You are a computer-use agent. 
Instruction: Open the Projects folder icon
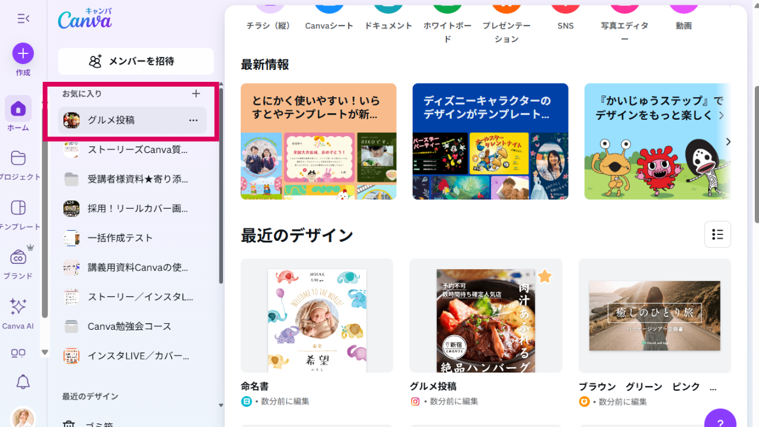[x=18, y=158]
